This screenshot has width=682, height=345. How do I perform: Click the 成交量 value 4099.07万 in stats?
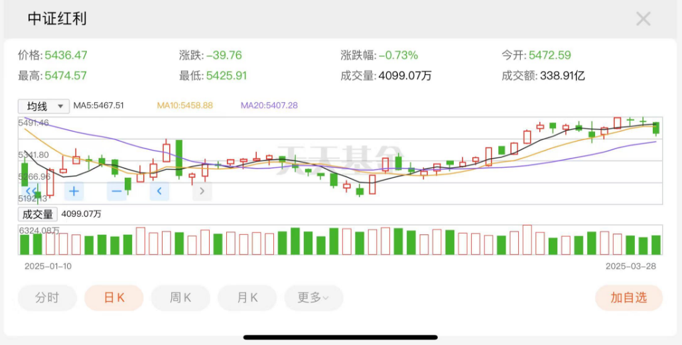405,76
